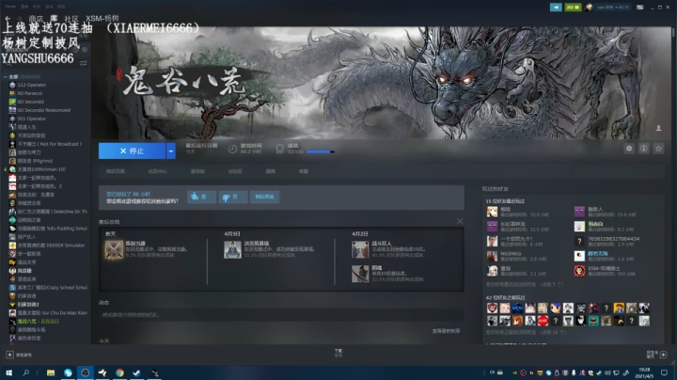The image size is (677, 380).
Task: Collapse the 全部 category in the library list
Action: coord(6,76)
